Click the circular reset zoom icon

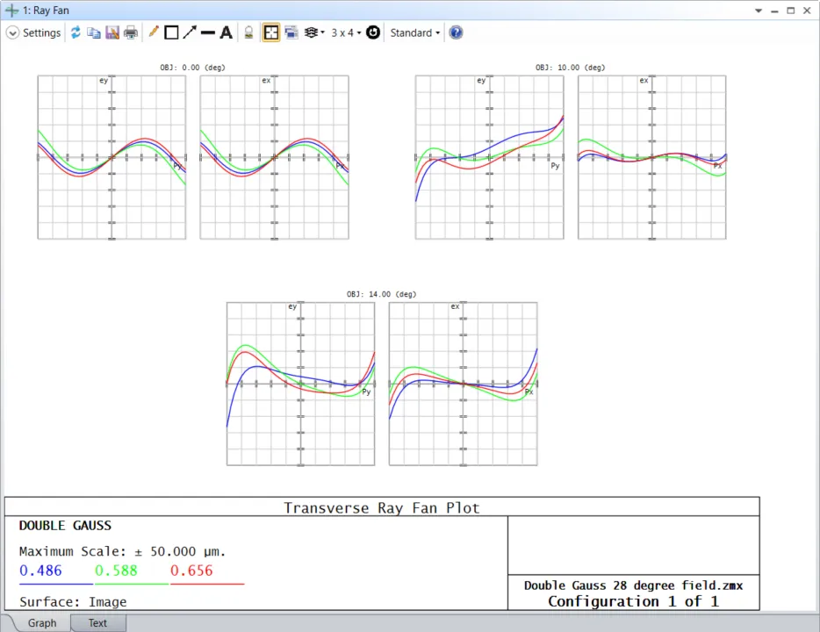click(x=373, y=32)
